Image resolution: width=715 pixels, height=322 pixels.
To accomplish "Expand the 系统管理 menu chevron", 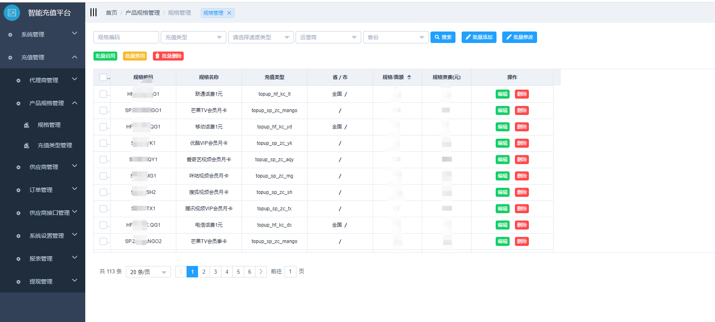I will pos(75,34).
